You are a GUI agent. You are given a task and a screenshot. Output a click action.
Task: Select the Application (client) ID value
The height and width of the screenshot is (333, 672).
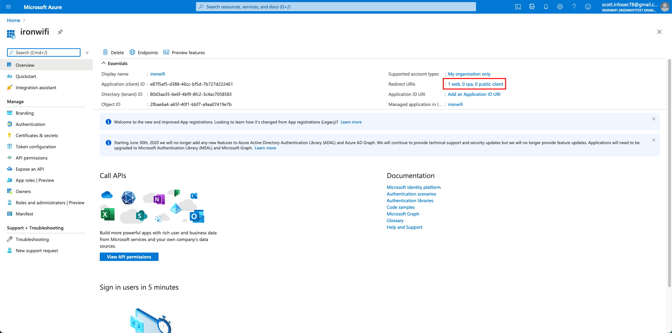191,84
